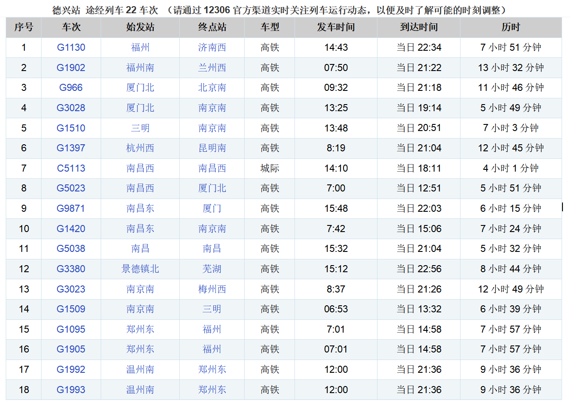Click the 城际 train type cell
Image resolution: width=570 pixels, height=405 pixels.
270,168
